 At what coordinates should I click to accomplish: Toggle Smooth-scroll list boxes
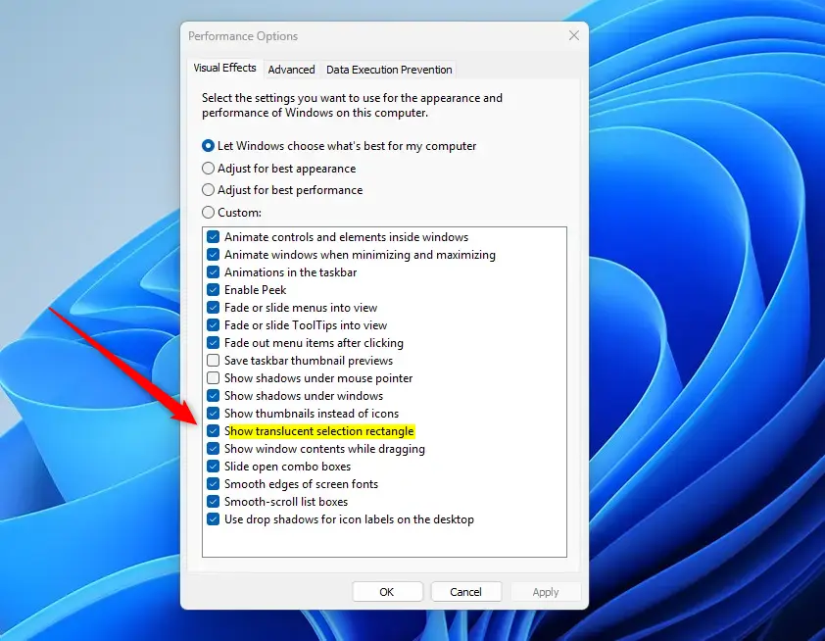pyautogui.click(x=213, y=502)
